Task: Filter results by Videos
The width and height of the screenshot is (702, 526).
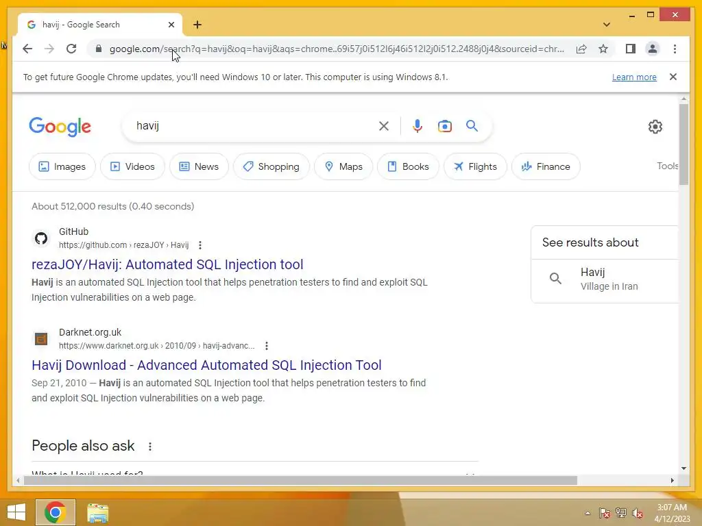Action: click(132, 166)
